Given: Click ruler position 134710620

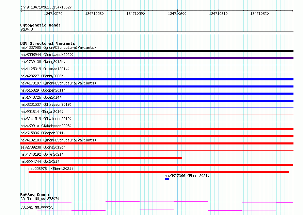Looking at the screenshot, I should point(259,14).
